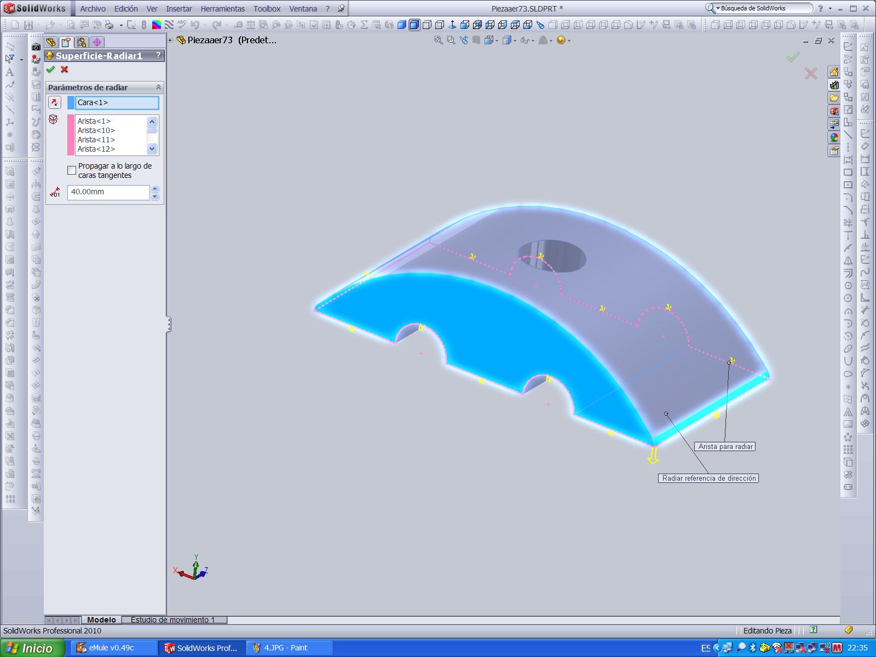
Task: Click the record video icon
Action: click(36, 60)
